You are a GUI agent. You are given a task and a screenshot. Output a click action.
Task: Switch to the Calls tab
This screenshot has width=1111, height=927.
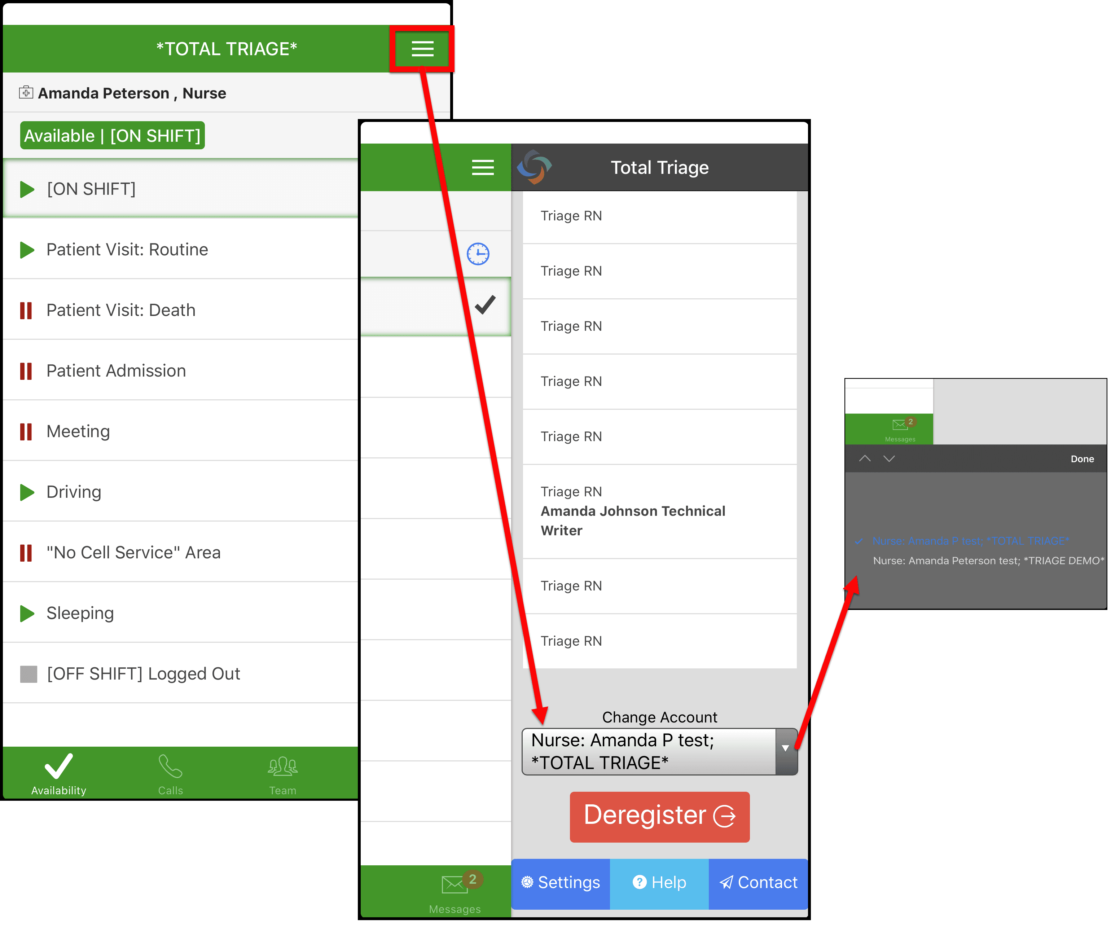[x=170, y=774]
